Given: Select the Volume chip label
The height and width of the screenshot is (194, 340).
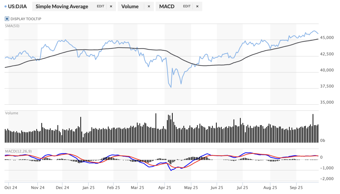Looking at the screenshot, I should 130,6.
